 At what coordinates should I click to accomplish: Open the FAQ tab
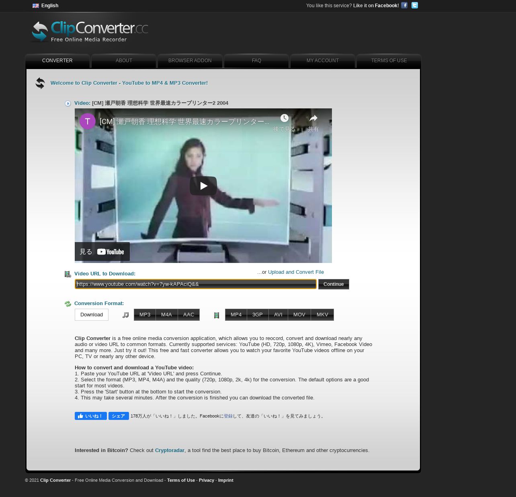256,61
